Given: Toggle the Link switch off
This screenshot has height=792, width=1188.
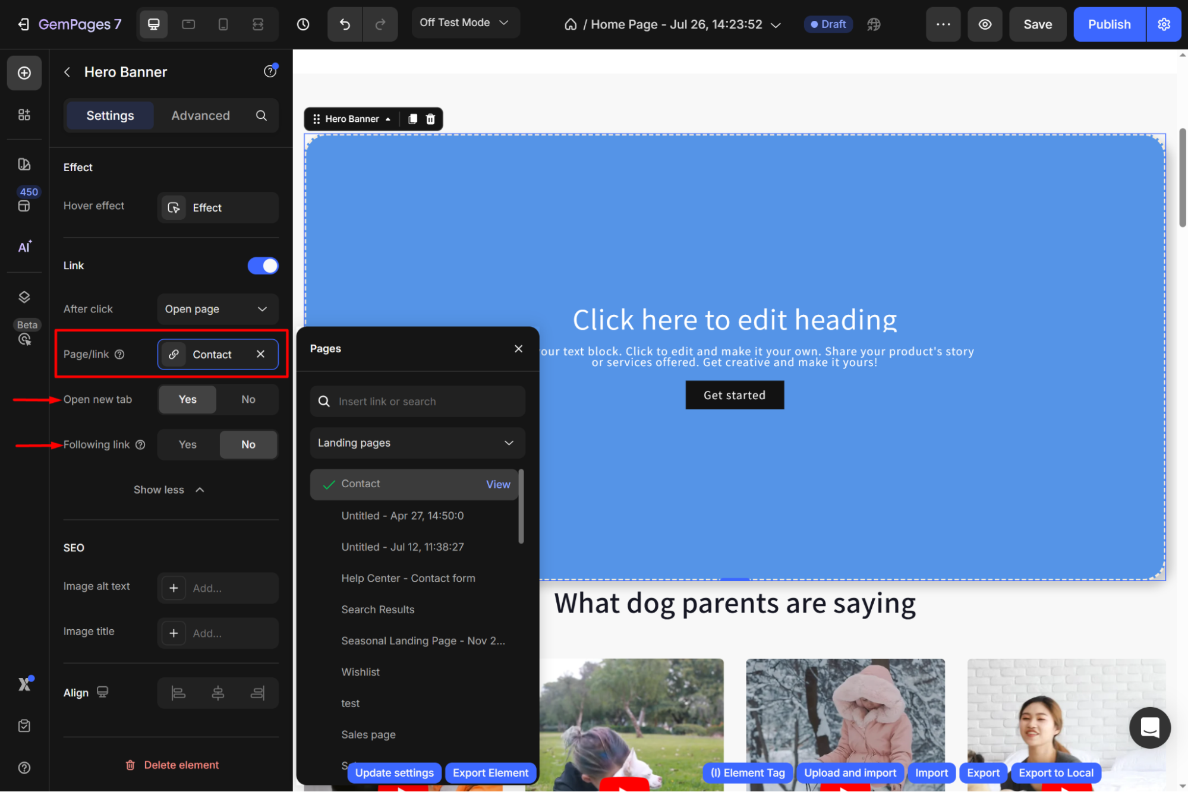Looking at the screenshot, I should click(263, 266).
